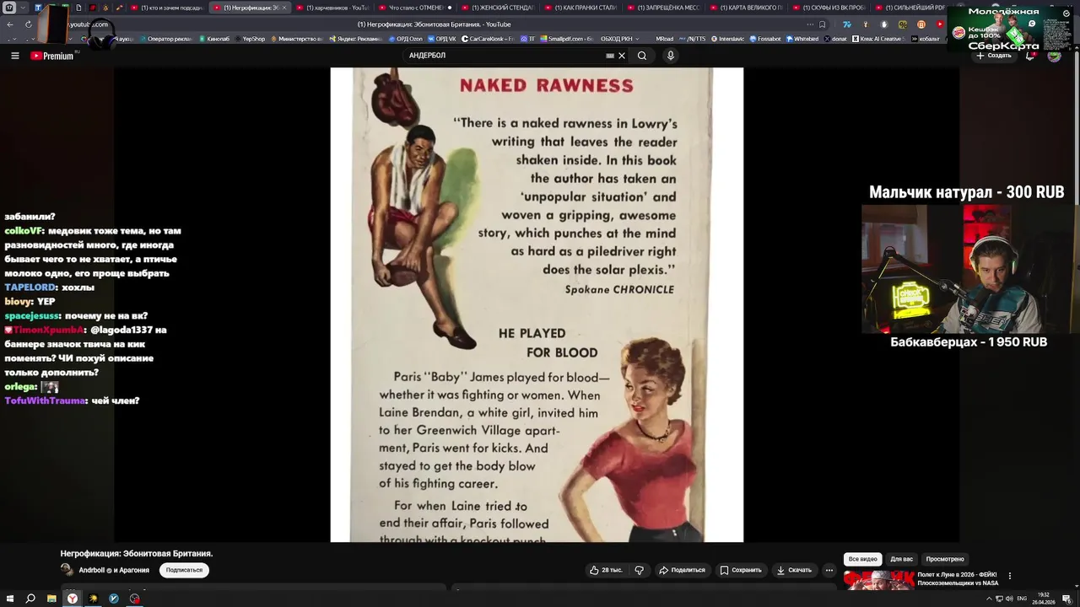Switch to tab ЖЕНСКИЙ СТЕНДАП

[x=499, y=8]
